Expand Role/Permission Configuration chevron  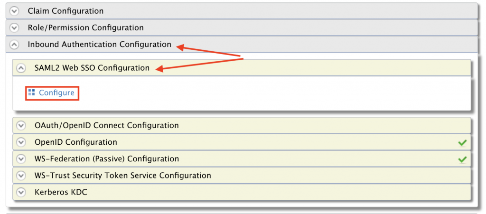coord(15,28)
